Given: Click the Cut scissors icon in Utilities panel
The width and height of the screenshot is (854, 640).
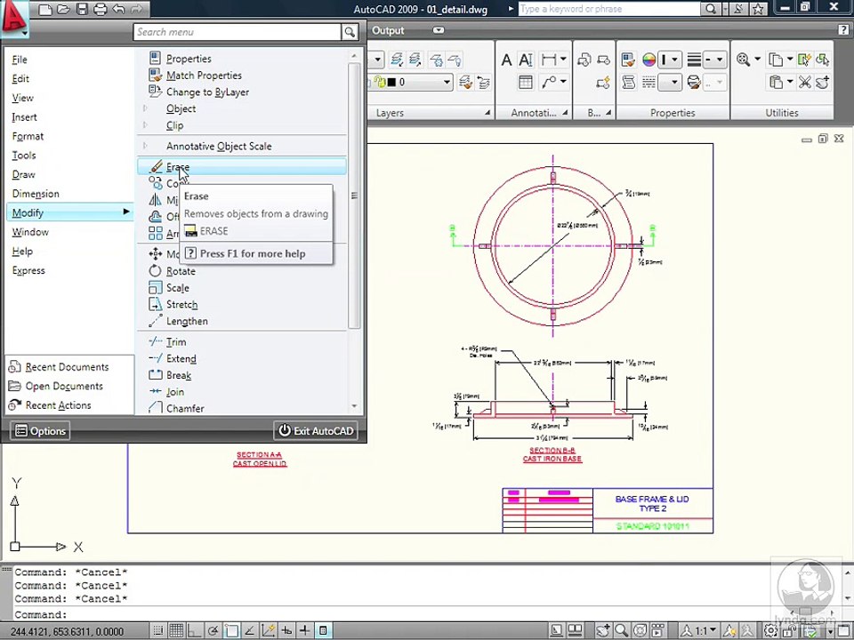Looking at the screenshot, I should (x=804, y=83).
